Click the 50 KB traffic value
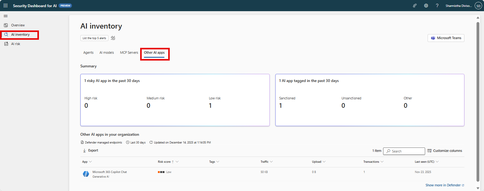Screen dimensions: 484x191 (x=264, y=172)
